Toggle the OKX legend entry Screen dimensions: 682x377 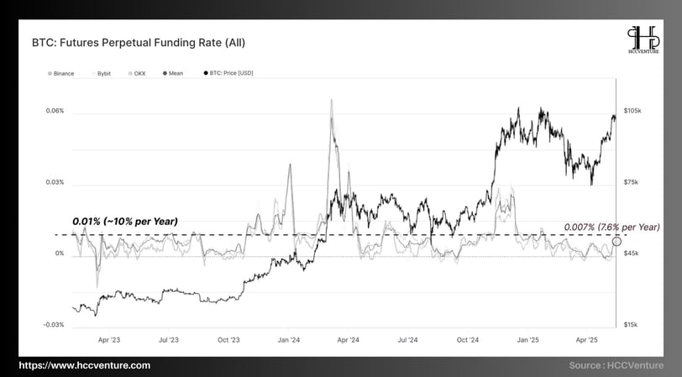pos(137,74)
